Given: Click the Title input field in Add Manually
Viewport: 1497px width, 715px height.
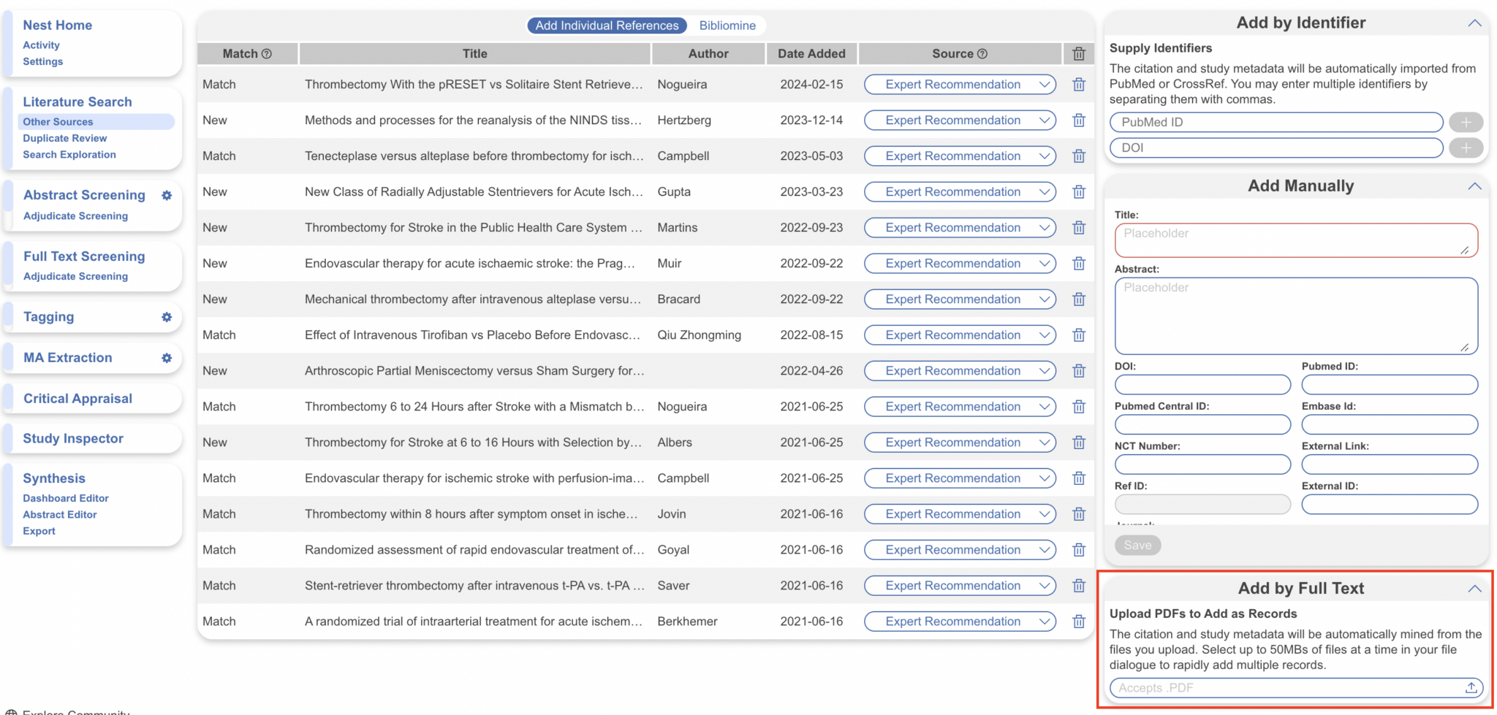Looking at the screenshot, I should 1295,240.
